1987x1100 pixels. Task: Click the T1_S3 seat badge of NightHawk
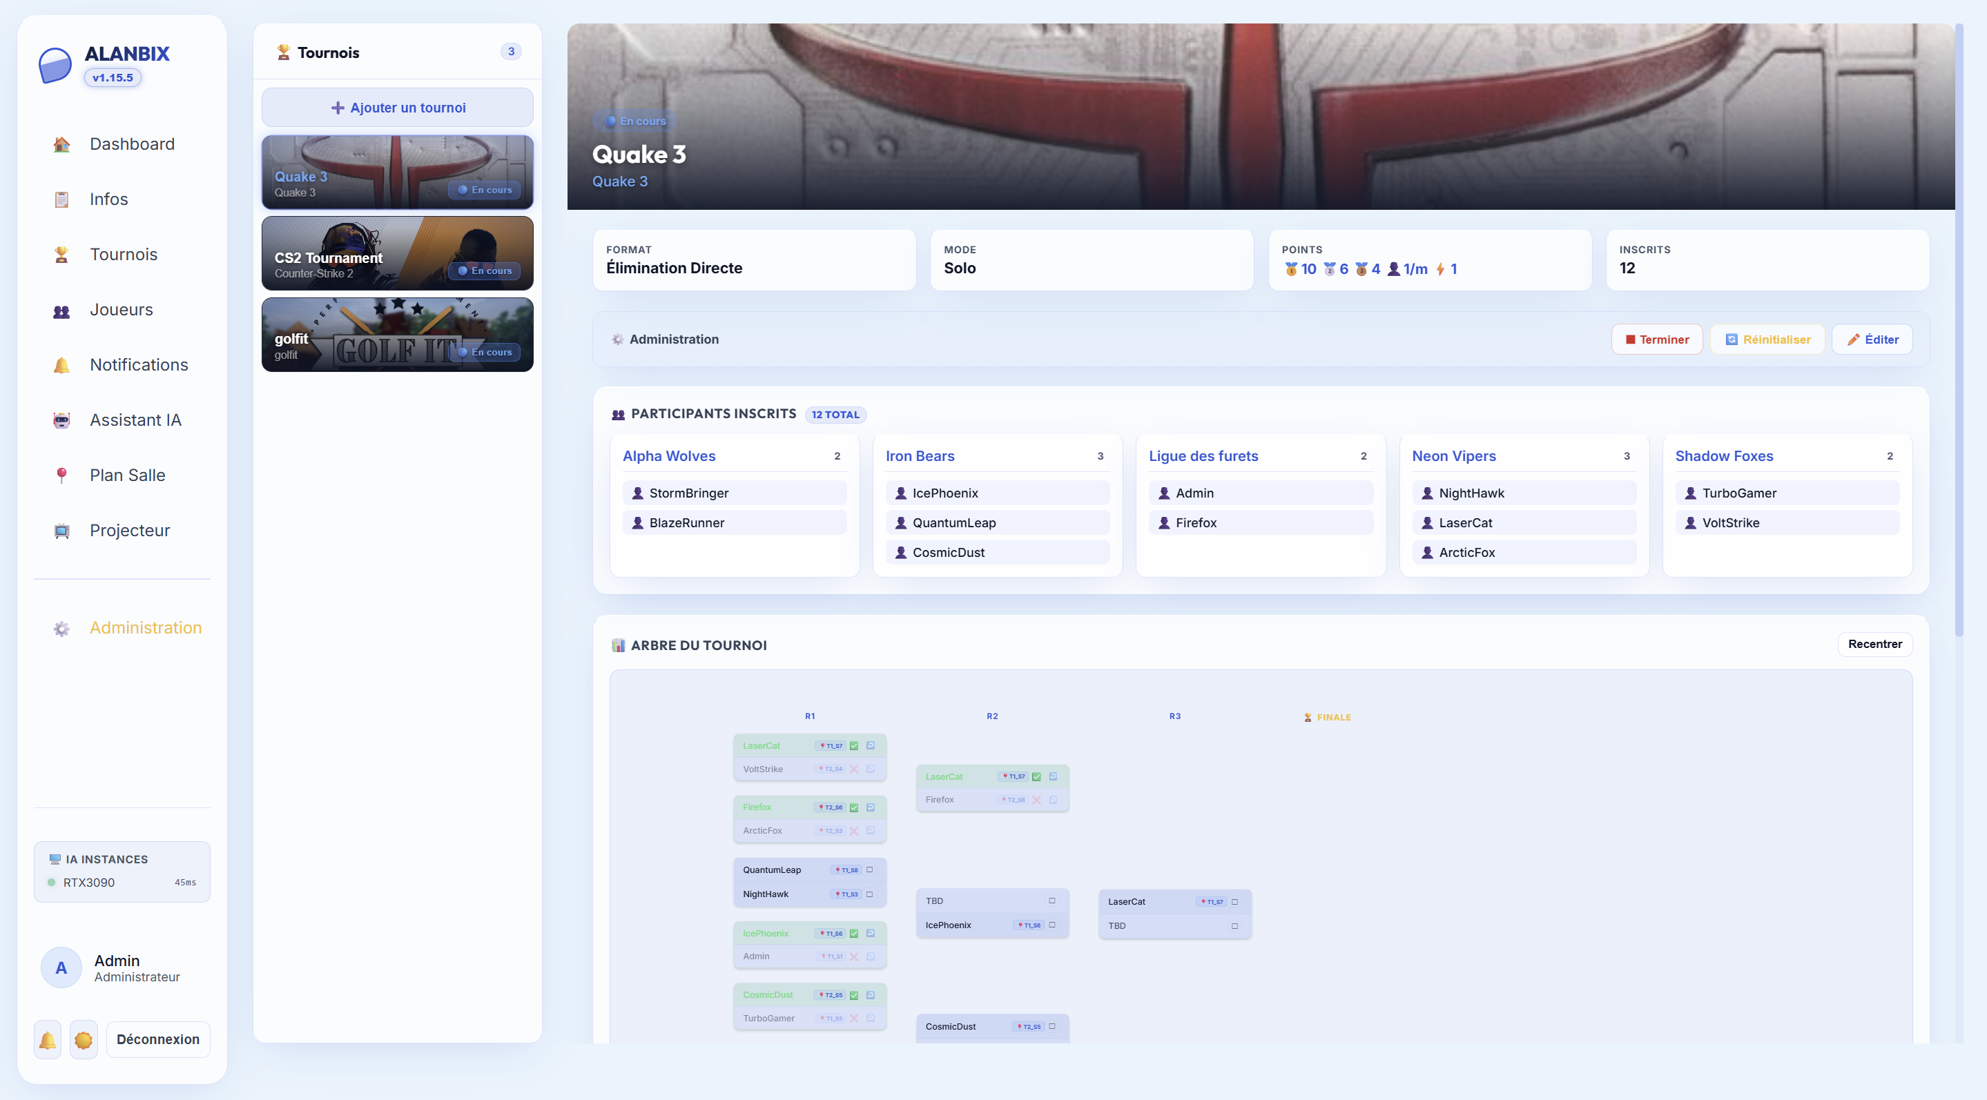847,894
